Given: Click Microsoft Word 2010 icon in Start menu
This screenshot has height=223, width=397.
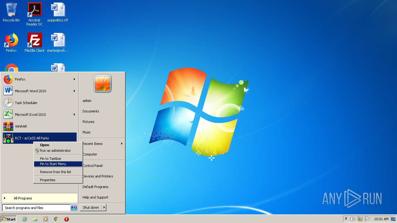Looking at the screenshot, I should pos(8,91).
